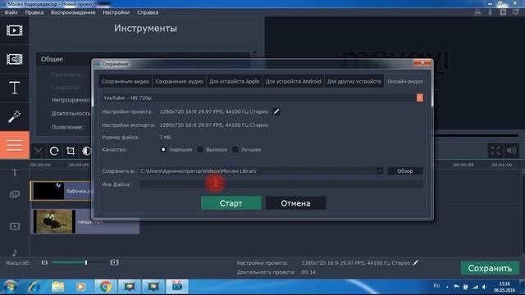Open the Файл menu
Viewport: 525px width, 295px height.
pos(11,12)
